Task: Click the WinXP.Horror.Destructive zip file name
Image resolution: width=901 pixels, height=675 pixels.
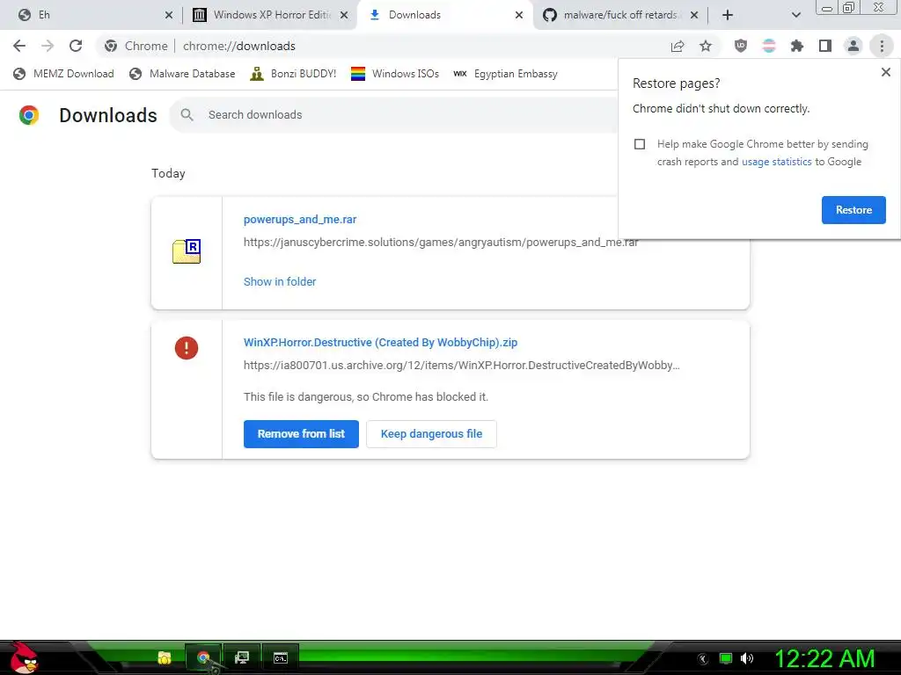Action: coord(380,343)
